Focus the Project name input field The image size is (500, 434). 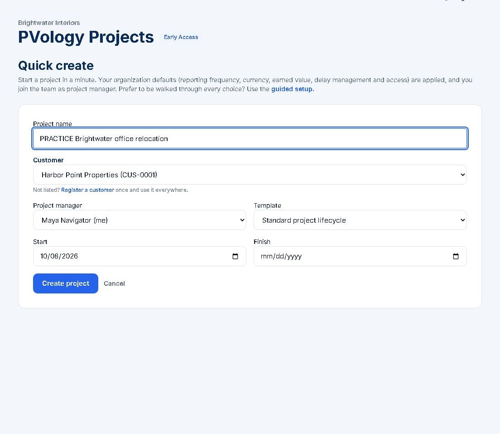coord(250,139)
